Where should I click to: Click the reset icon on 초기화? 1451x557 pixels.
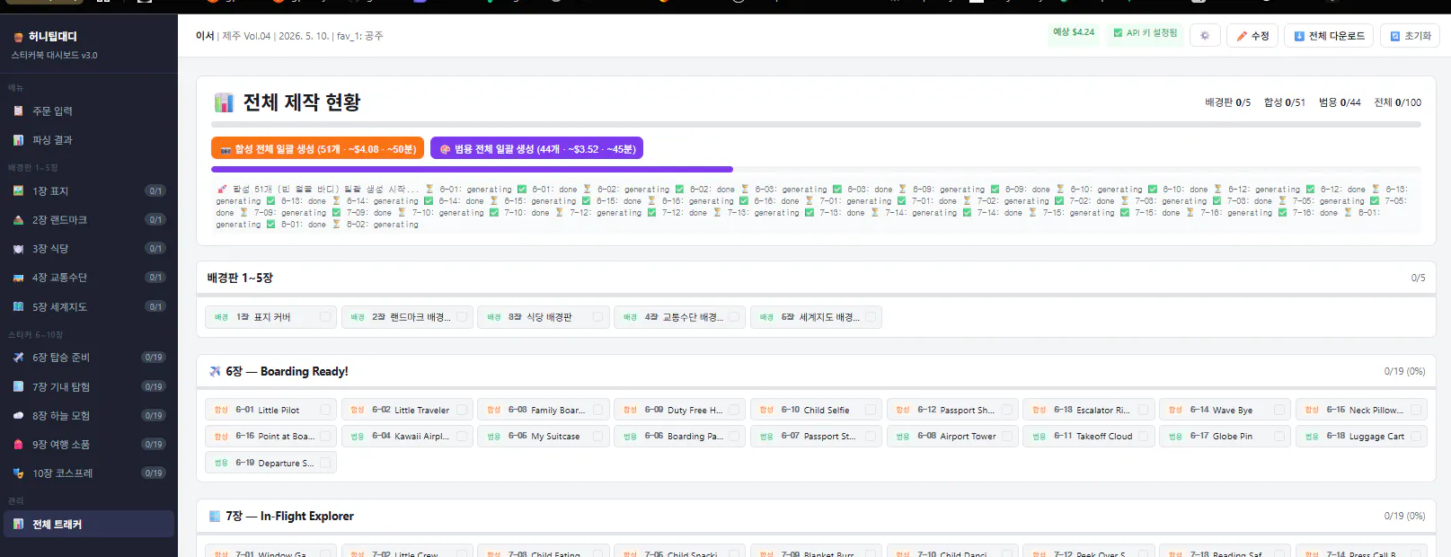pyautogui.click(x=1395, y=36)
